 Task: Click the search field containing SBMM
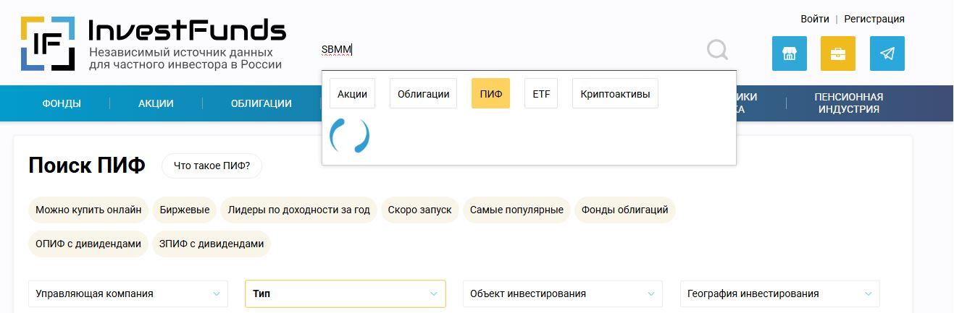click(507, 50)
